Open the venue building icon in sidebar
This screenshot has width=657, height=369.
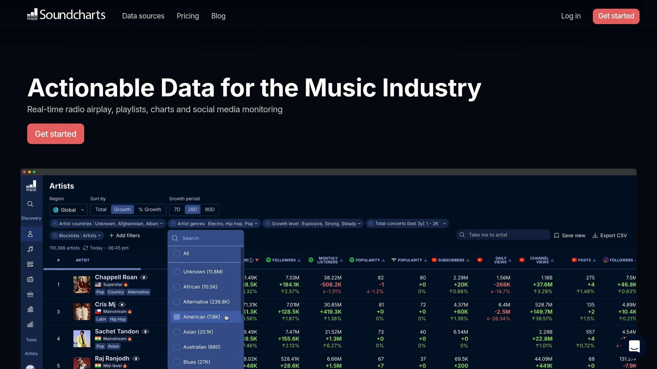(x=30, y=294)
